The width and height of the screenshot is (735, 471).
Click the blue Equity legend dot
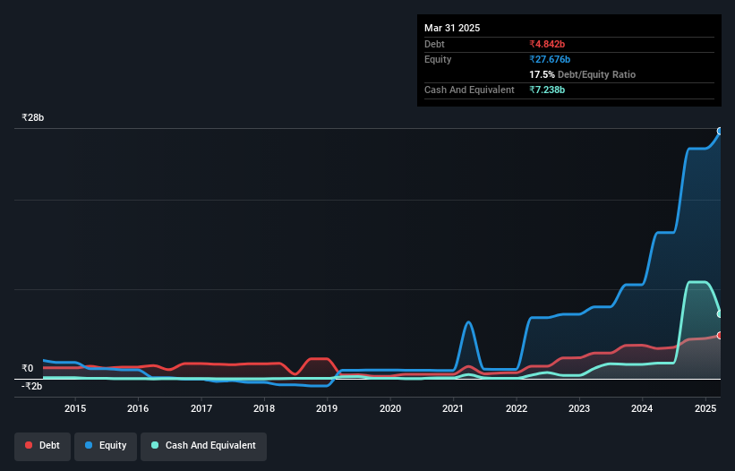coord(88,445)
